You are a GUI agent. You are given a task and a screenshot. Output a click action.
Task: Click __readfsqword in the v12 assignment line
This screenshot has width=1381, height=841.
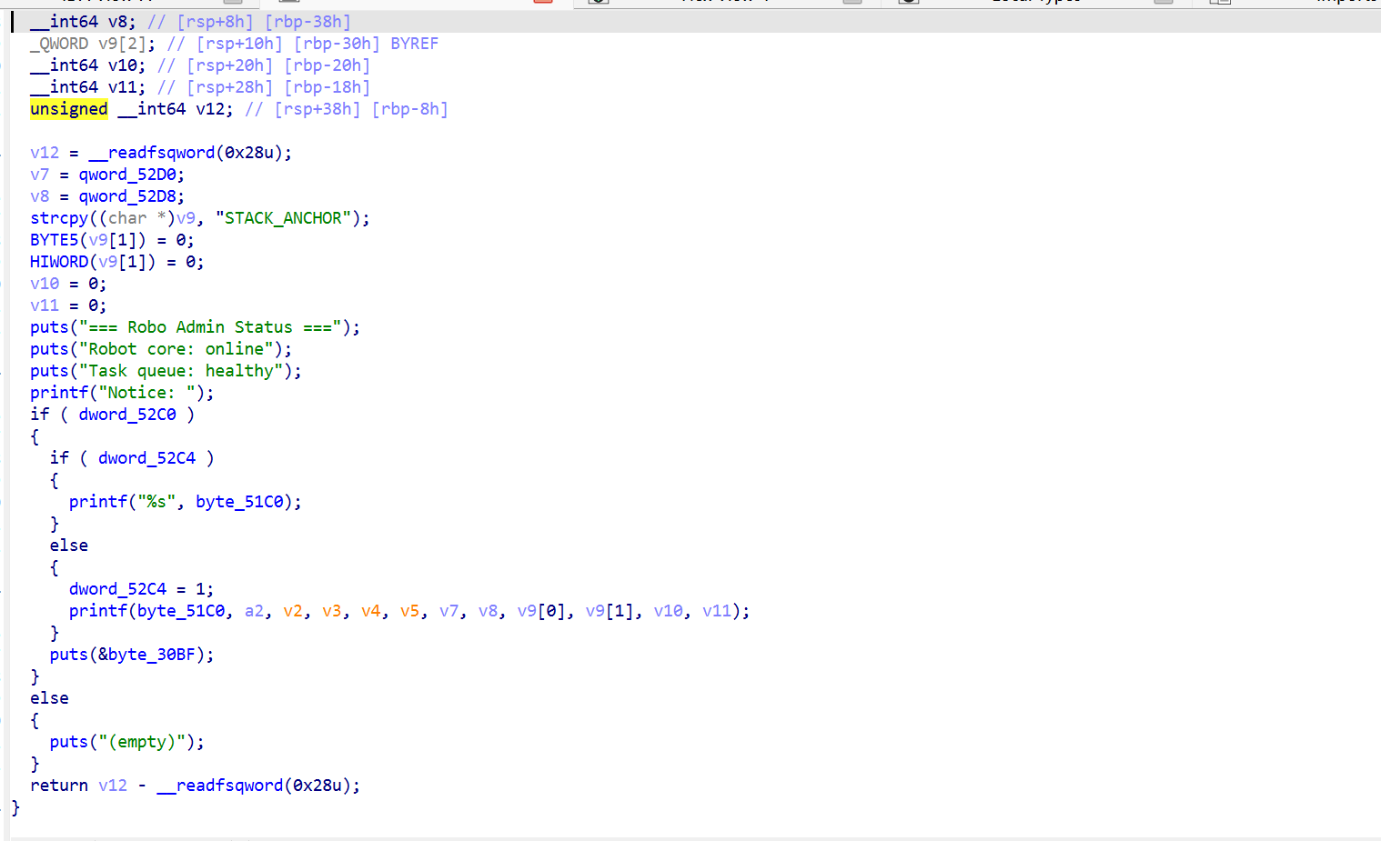click(151, 153)
